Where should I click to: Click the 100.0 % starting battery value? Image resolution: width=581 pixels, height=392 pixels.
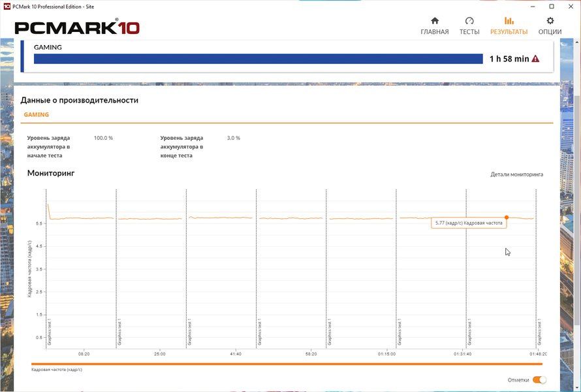click(103, 138)
